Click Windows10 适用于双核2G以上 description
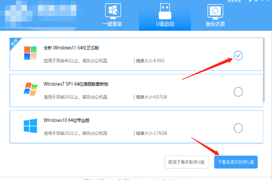 [x=75, y=133]
